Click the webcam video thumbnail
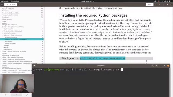Screen dimensions: 173x97 (x=17, y=84)
